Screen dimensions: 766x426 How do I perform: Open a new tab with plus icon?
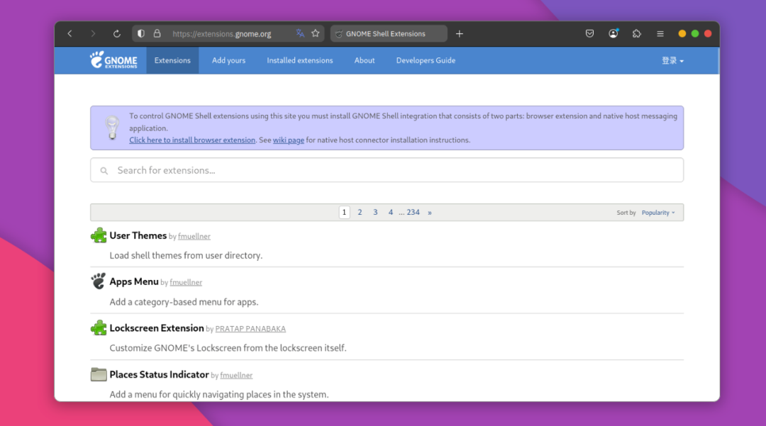(x=459, y=34)
